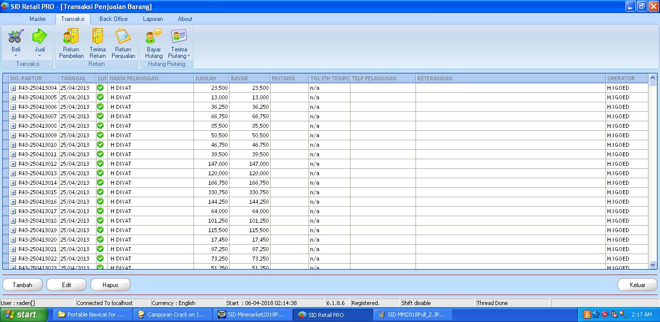Click the BAYAR column header
Image resolution: width=660 pixels, height=322 pixels.
click(250, 78)
